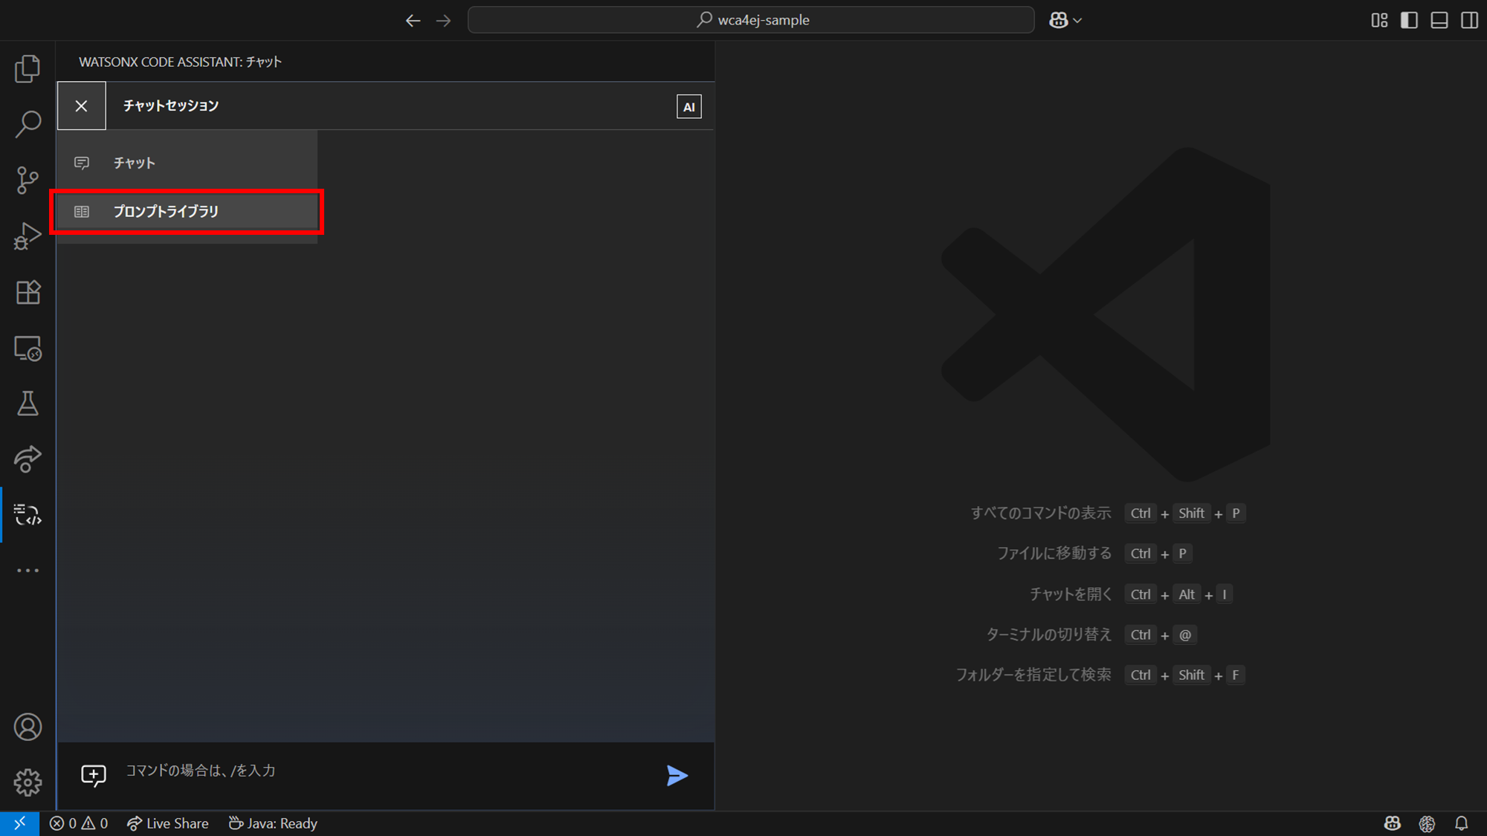
Task: Open Source Control view
Action: point(28,180)
